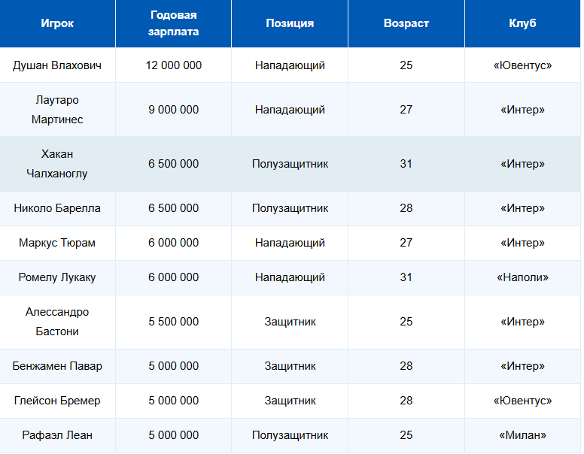The width and height of the screenshot is (584, 454).
Task: Click the position in the Алессандро Бастони row
Action: [290, 322]
